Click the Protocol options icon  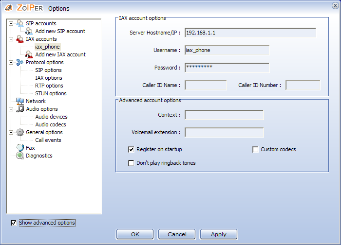[19, 62]
